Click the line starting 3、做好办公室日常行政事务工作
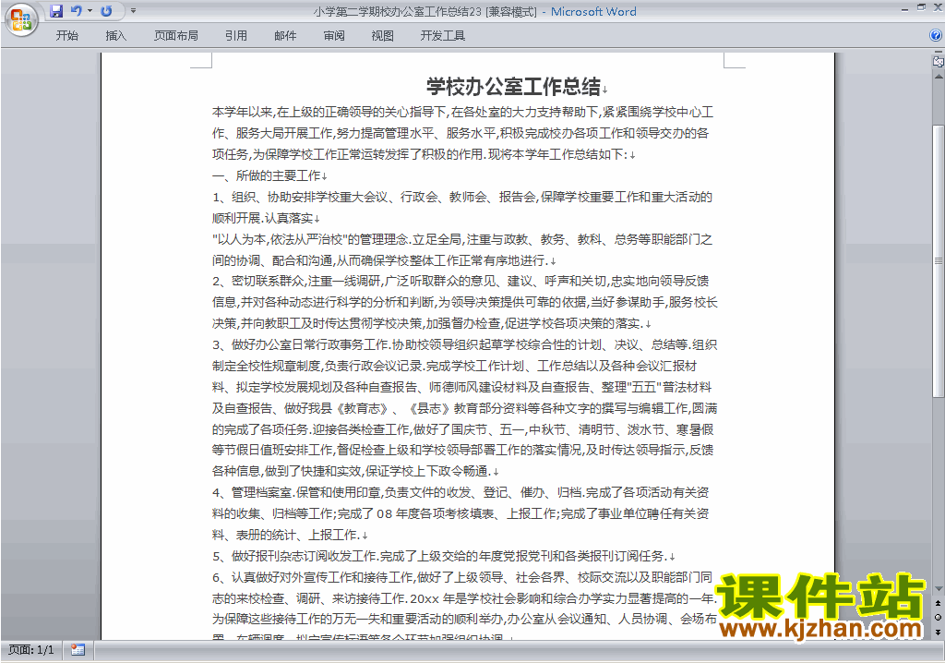Viewport: 945px width, 663px height. coord(465,344)
